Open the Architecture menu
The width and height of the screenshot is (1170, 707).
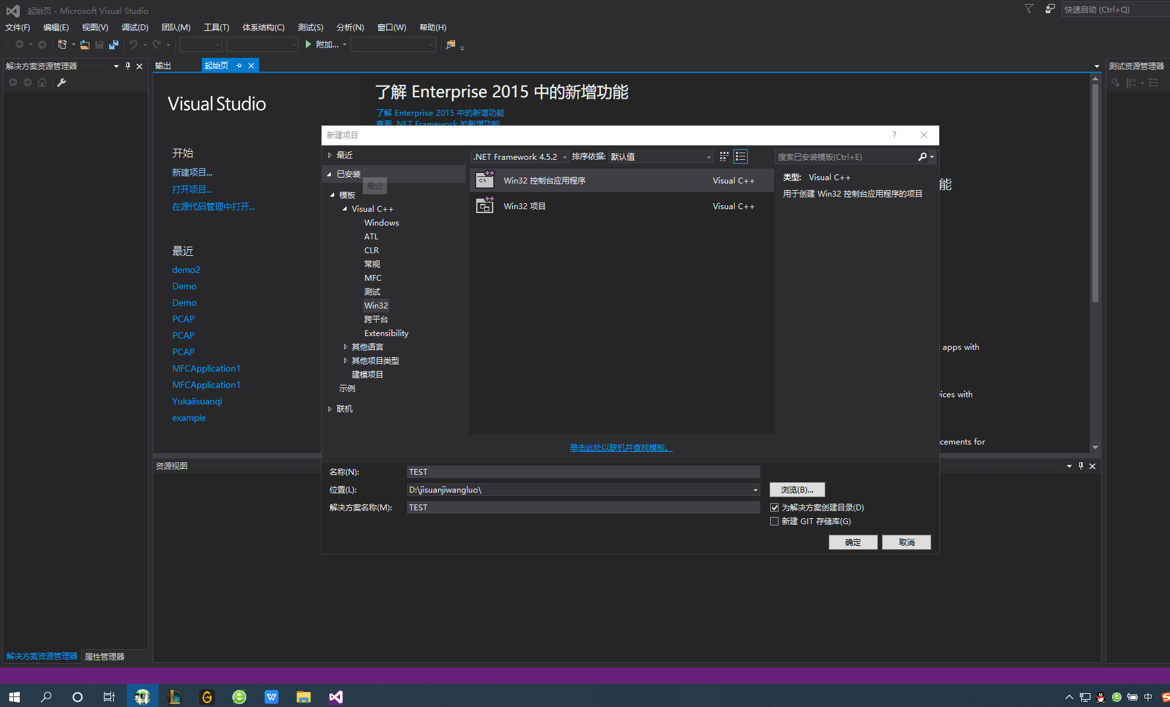click(x=263, y=27)
